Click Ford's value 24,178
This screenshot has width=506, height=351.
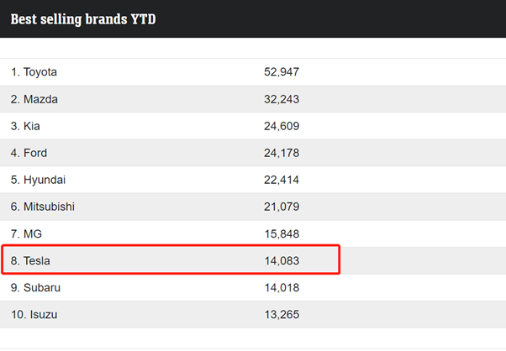tap(282, 153)
